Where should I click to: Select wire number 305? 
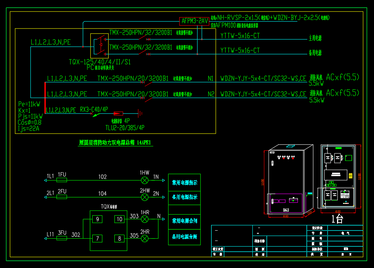coord(134,236)
